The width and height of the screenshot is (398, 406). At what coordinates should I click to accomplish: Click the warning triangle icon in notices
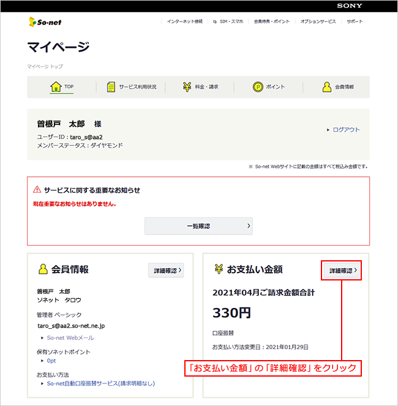(x=37, y=190)
